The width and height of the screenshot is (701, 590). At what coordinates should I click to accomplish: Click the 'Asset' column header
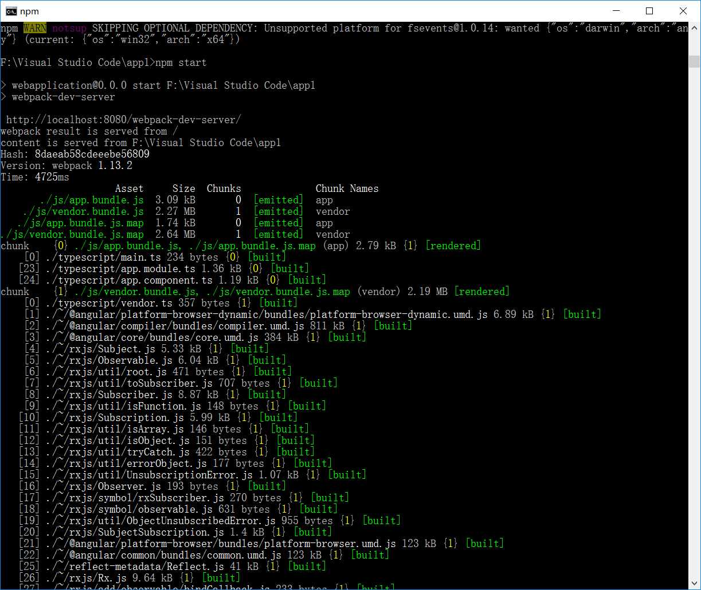[x=129, y=188]
